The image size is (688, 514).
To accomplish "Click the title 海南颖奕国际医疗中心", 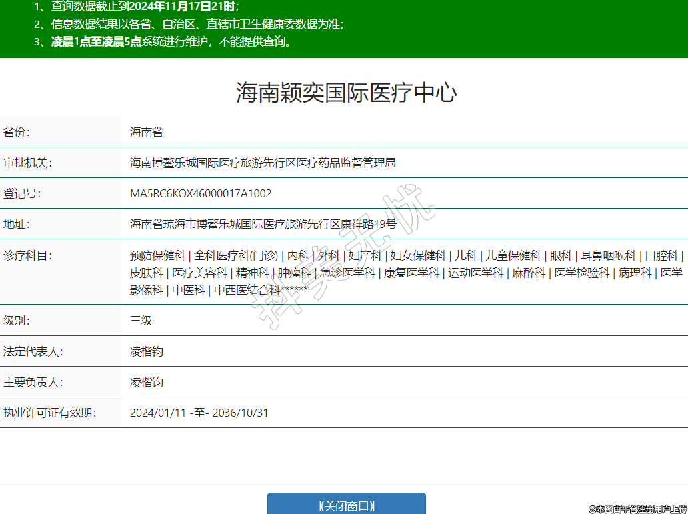I will pos(346,93).
